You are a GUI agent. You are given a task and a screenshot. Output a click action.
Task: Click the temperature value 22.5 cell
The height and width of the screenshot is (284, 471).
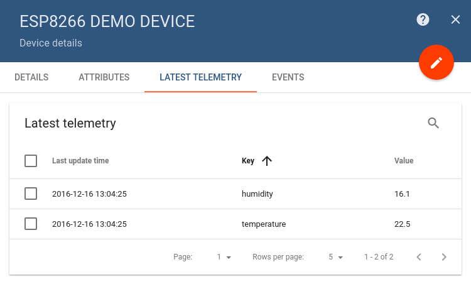tap(402, 224)
